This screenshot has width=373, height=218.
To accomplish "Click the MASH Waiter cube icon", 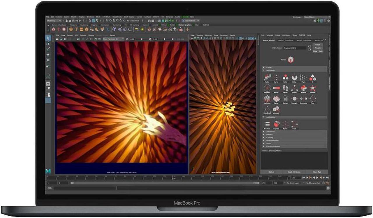I will 290,60.
